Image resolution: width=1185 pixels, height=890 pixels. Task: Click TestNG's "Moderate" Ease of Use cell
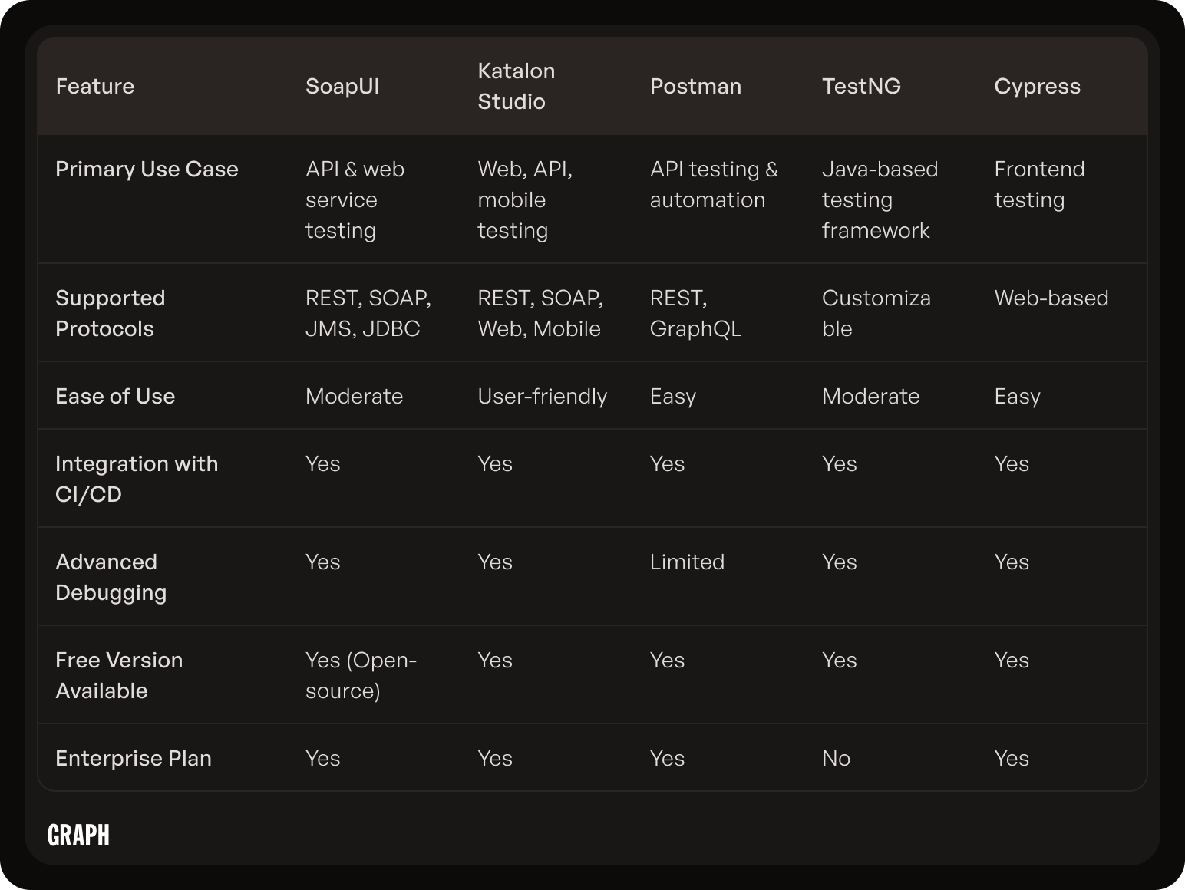coord(870,396)
